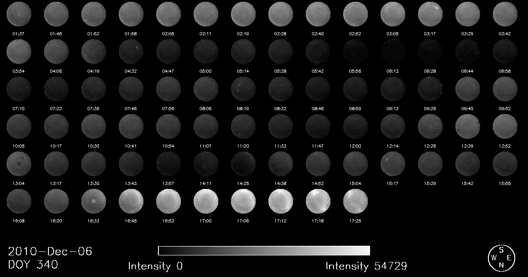Click the S-W-E-N compass orientation icon
This screenshot has height=277, width=528.
coord(501,258)
